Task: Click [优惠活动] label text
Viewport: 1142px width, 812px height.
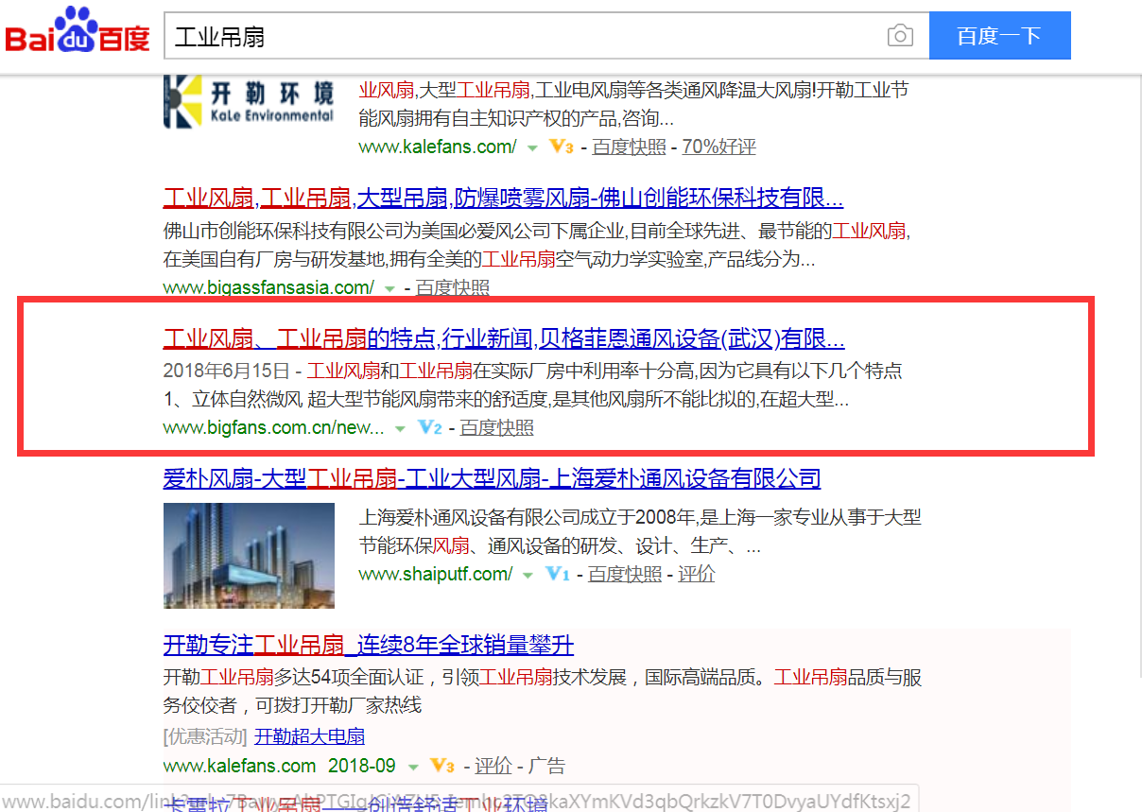Action: 205,736
